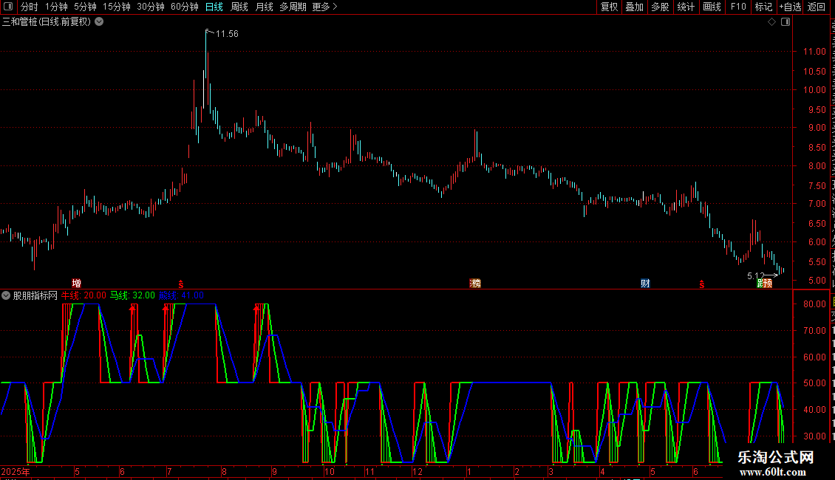The image size is (835, 480).
Task: Click the 三和管桩(日线.前复权) title
Action: 47,22
